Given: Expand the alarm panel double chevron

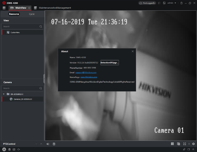Looking at the screenshot, I should click(193, 149).
